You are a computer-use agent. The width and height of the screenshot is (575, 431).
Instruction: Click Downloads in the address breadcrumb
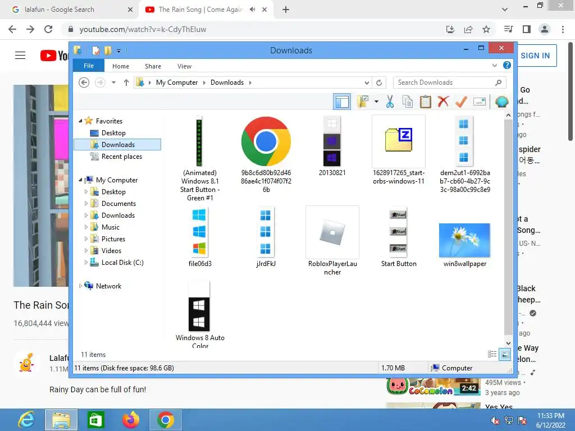click(x=227, y=82)
